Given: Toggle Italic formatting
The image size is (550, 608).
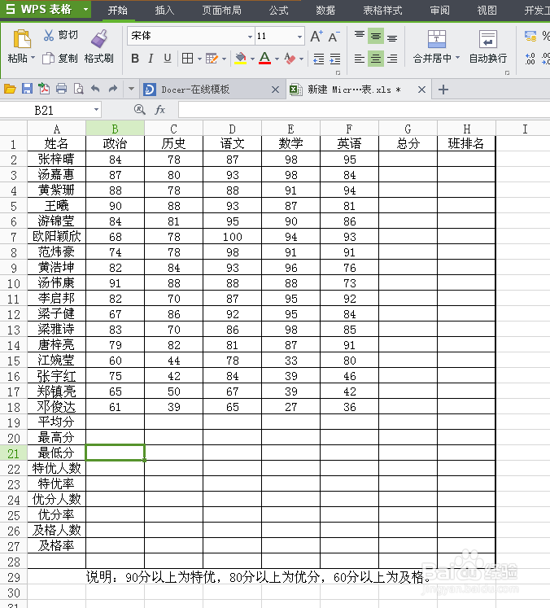Looking at the screenshot, I should 151,59.
